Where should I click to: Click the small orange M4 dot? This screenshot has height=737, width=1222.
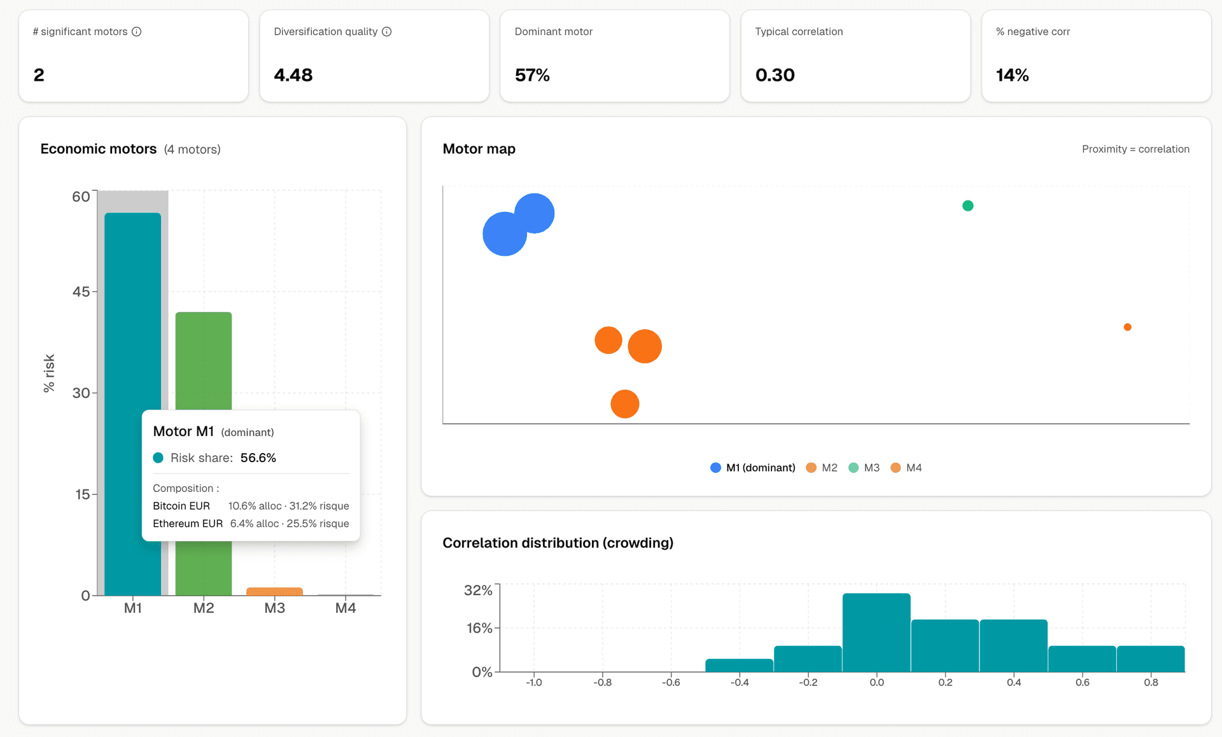coord(1127,327)
